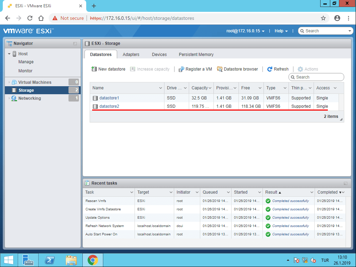Open Server Manager from the taskbar
Image resolution: width=356 pixels, height=267 pixels.
pos(28,260)
